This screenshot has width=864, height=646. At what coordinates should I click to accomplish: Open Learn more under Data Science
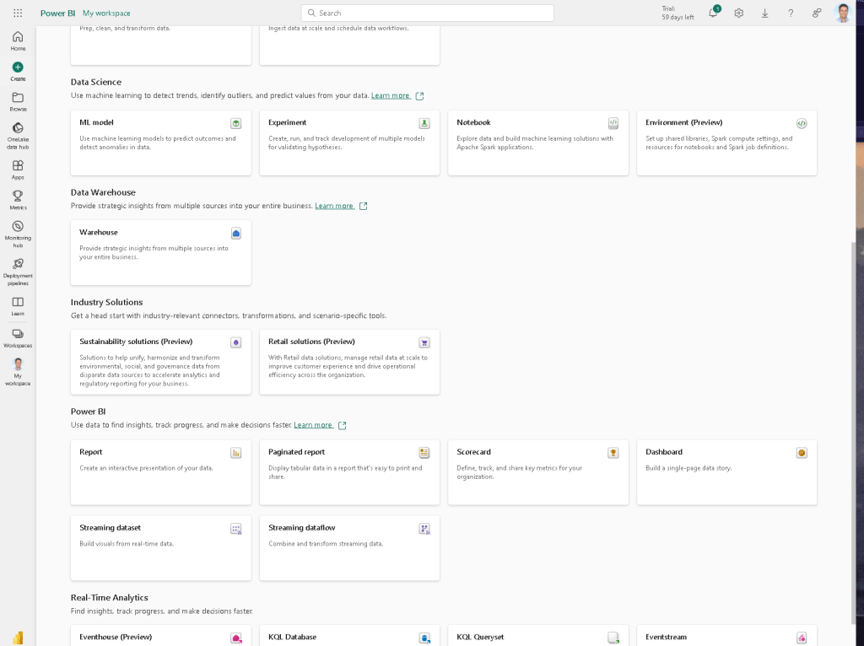391,95
